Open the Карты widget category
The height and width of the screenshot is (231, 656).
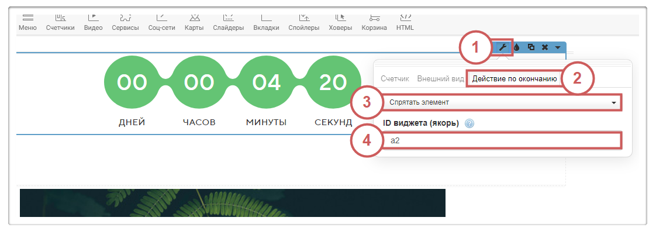click(194, 23)
